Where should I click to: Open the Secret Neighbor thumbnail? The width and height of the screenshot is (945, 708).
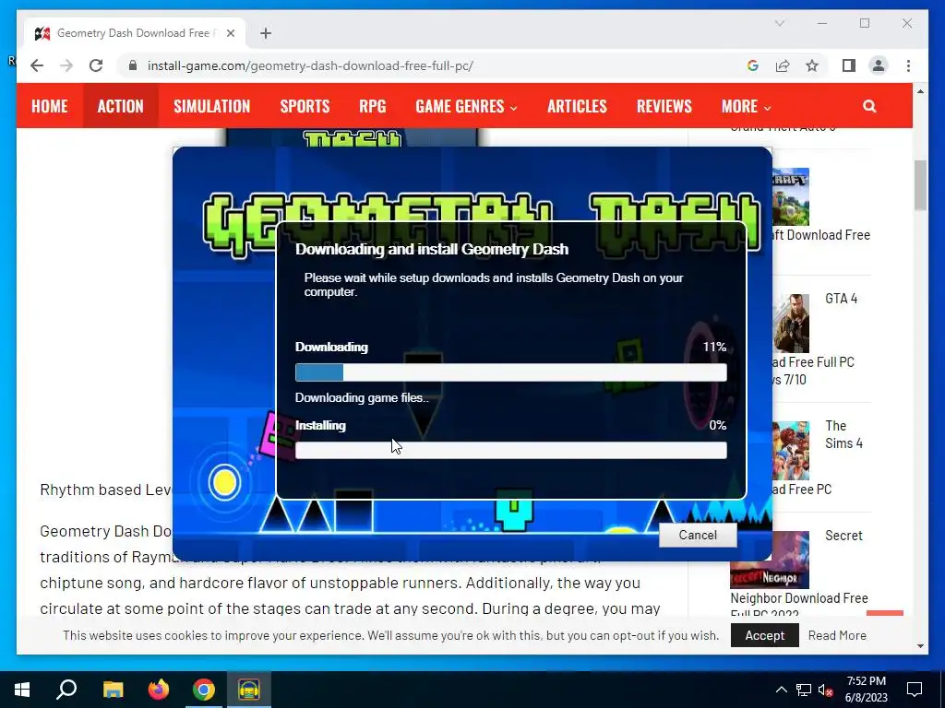point(770,560)
